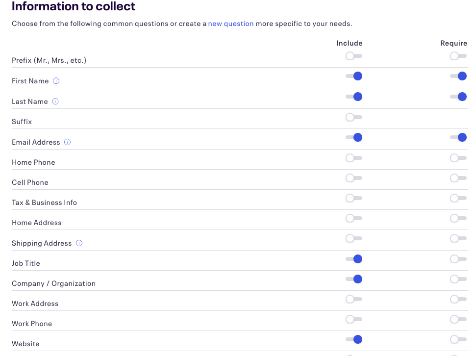Image resolution: width=475 pixels, height=356 pixels.
Task: Enable Require toggle for Shipping Address
Action: tap(458, 238)
